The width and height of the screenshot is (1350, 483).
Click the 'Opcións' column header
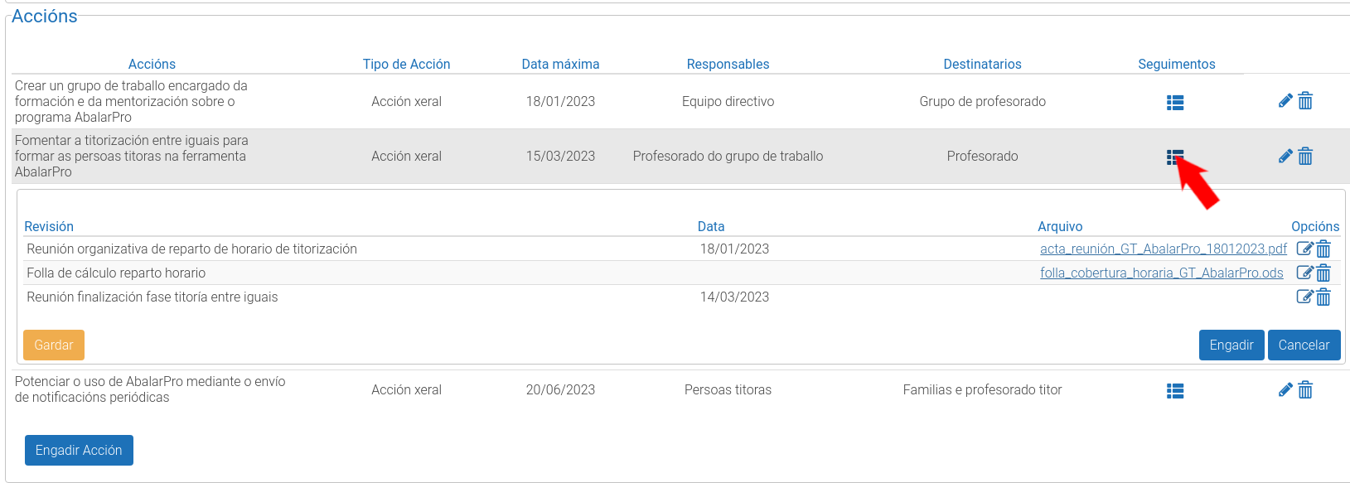tap(1315, 226)
